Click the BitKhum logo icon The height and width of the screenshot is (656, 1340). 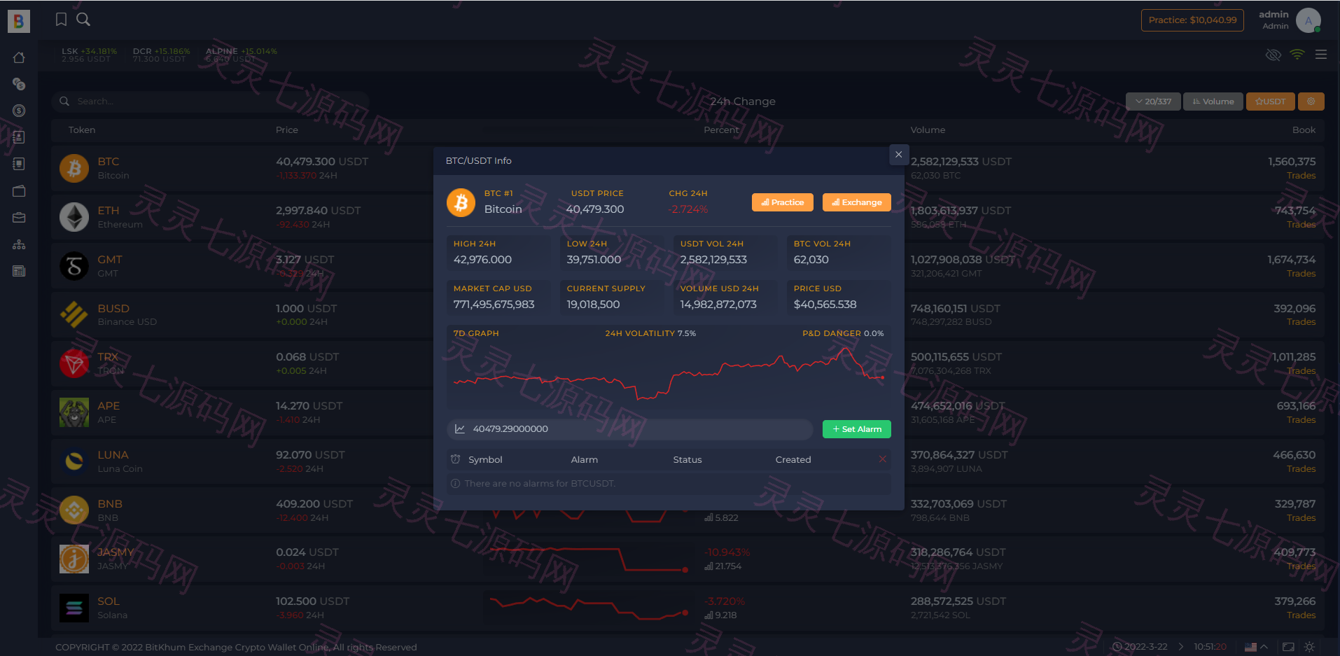[x=19, y=21]
